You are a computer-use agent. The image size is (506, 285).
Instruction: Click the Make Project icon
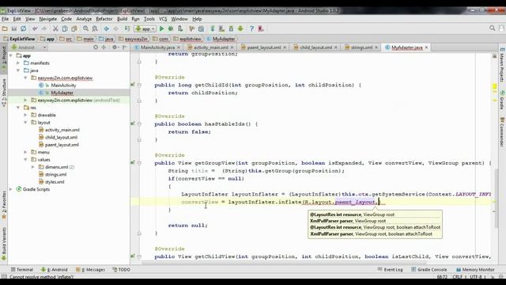127,28
